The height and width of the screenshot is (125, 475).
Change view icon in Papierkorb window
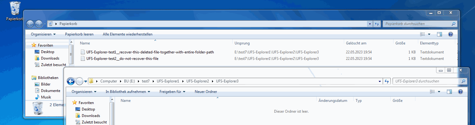pyautogui.click(x=423, y=34)
